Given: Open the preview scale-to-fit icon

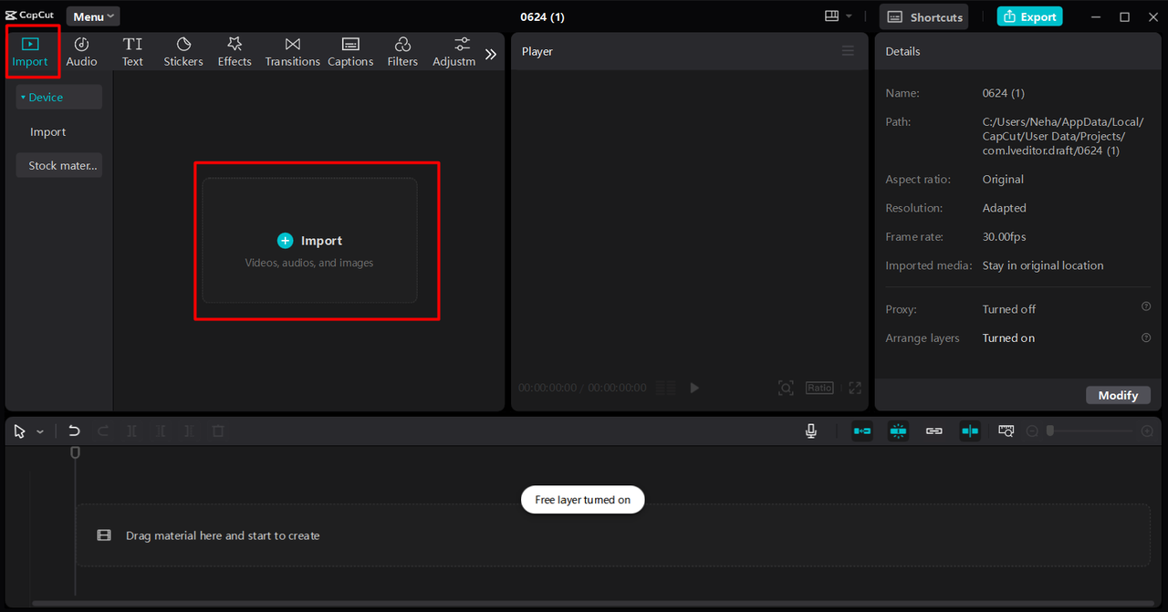Looking at the screenshot, I should (x=786, y=388).
